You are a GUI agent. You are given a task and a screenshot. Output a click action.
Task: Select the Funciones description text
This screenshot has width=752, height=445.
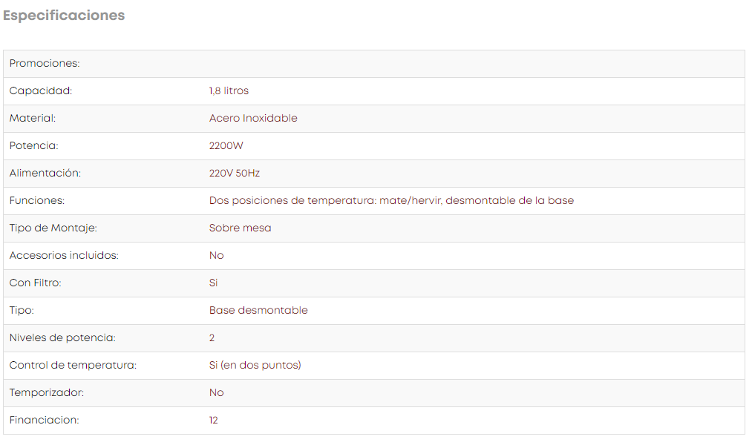point(391,200)
